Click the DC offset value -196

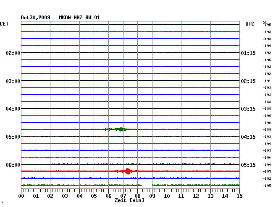267,116
